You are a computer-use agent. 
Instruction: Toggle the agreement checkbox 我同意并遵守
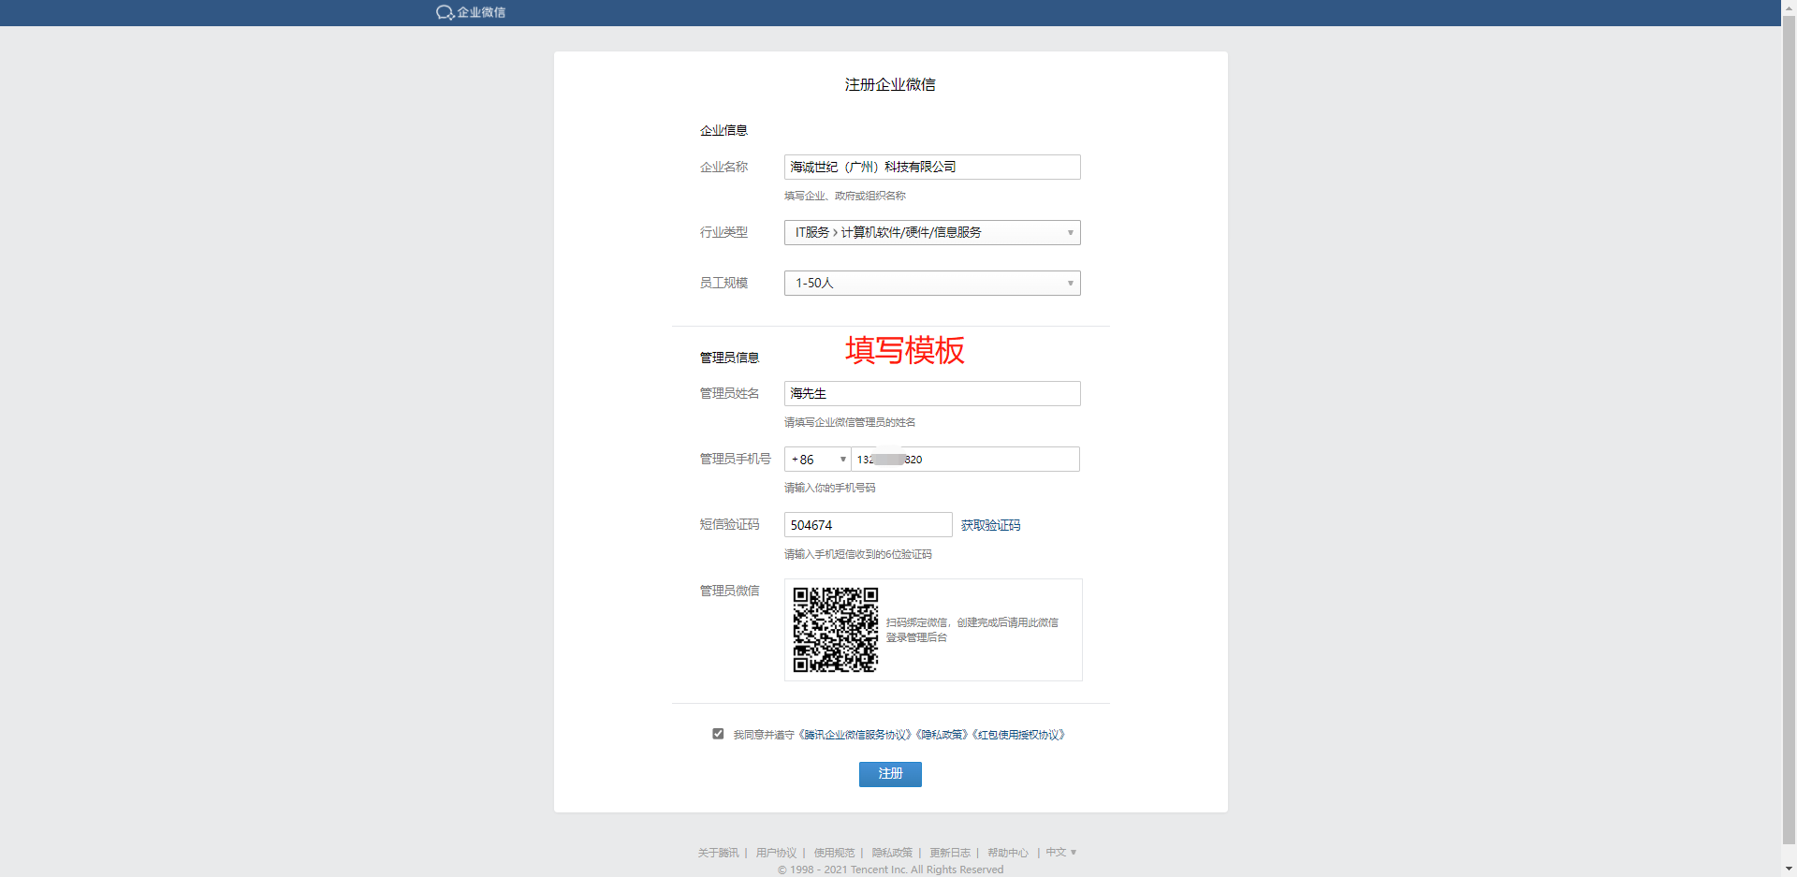[718, 734]
